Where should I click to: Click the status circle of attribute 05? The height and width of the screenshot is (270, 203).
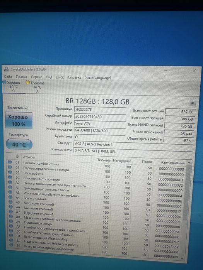tap(10, 167)
